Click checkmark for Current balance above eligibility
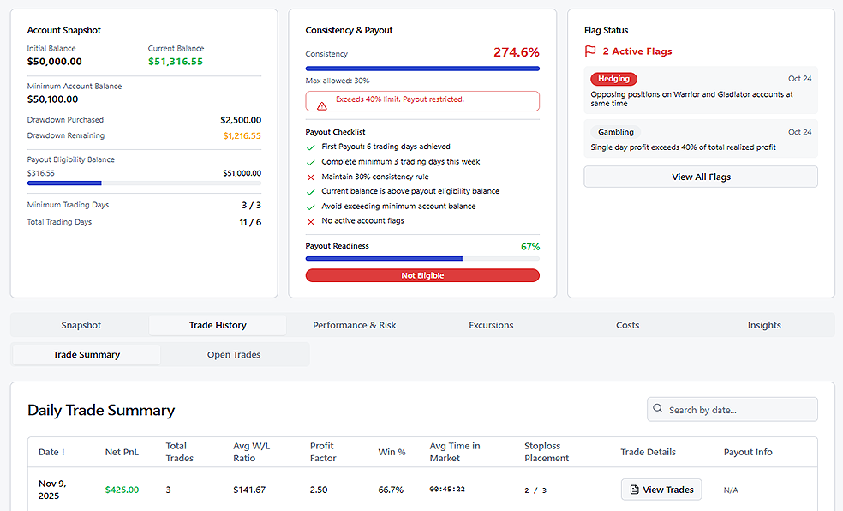The height and width of the screenshot is (511, 843). click(311, 192)
